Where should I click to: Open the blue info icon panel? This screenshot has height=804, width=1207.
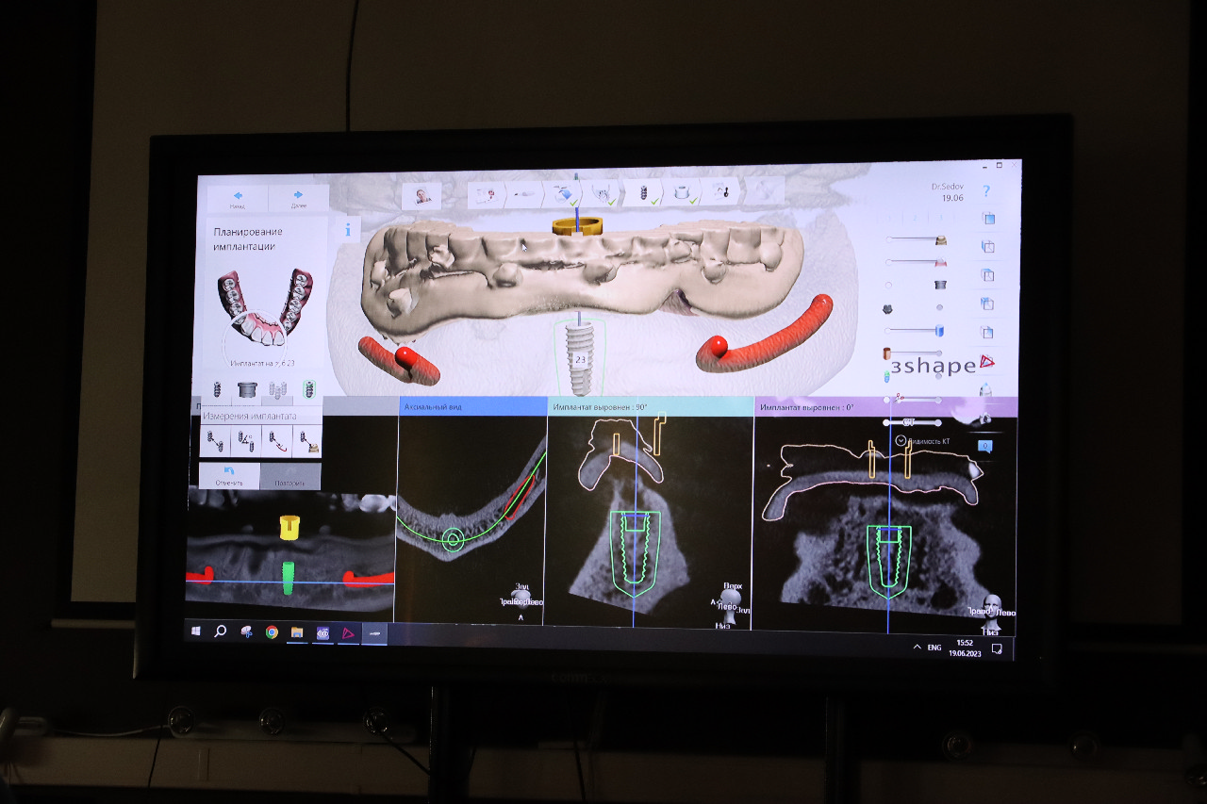pyautogui.click(x=348, y=229)
